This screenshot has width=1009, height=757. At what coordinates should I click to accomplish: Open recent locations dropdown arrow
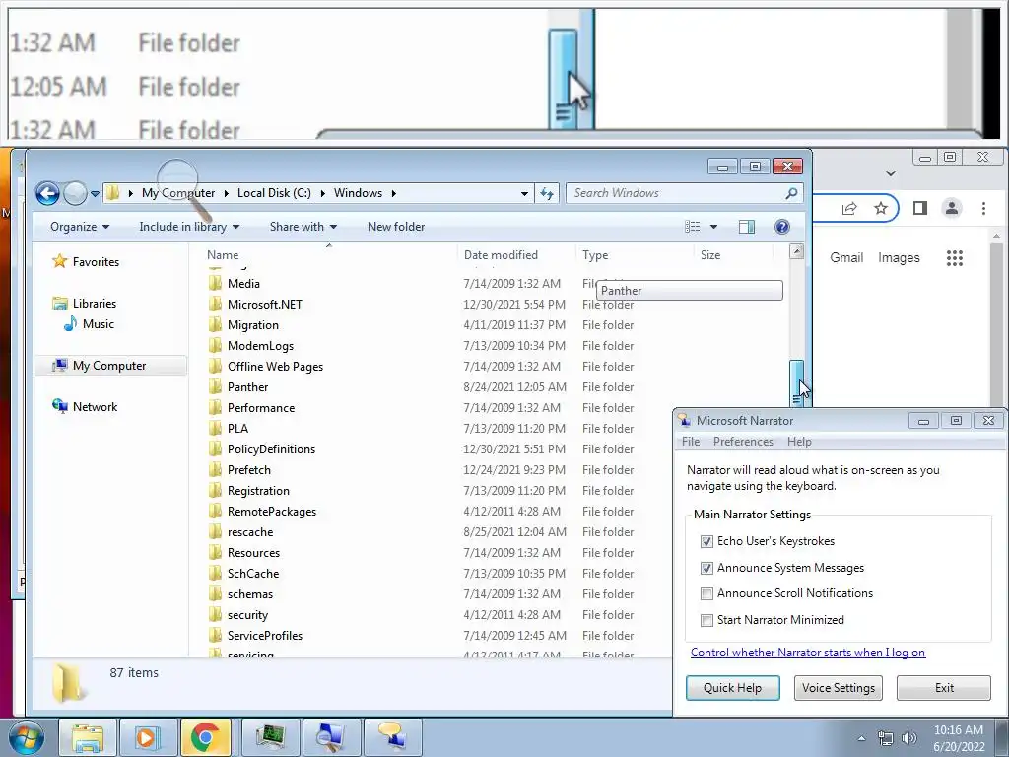[96, 194]
